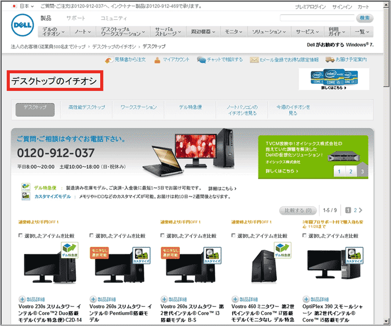Click the 比較する (0) button

coord(298,211)
